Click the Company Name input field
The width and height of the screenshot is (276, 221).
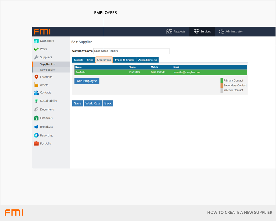(x=131, y=51)
